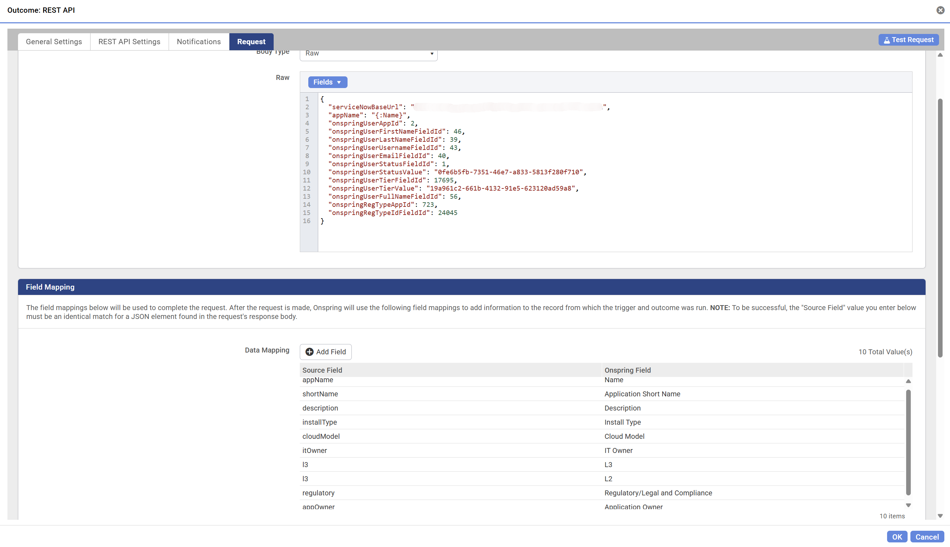Click the Install Type Onspring field
Viewport: 950px width, 547px height.
[x=753, y=422]
